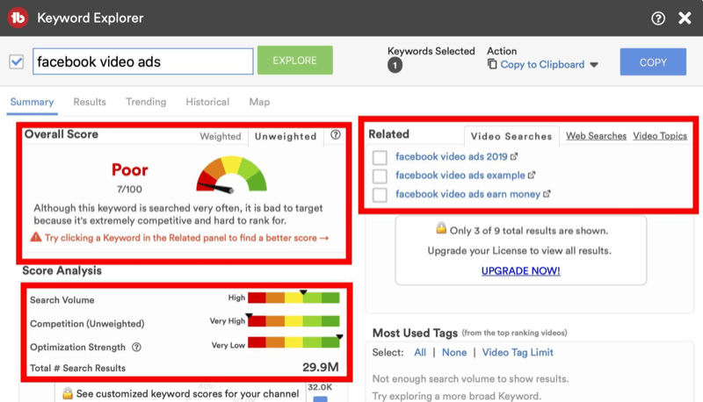This screenshot has height=402, width=703.
Task: Focus the facebook video ads keyword input field
Action: point(143,61)
